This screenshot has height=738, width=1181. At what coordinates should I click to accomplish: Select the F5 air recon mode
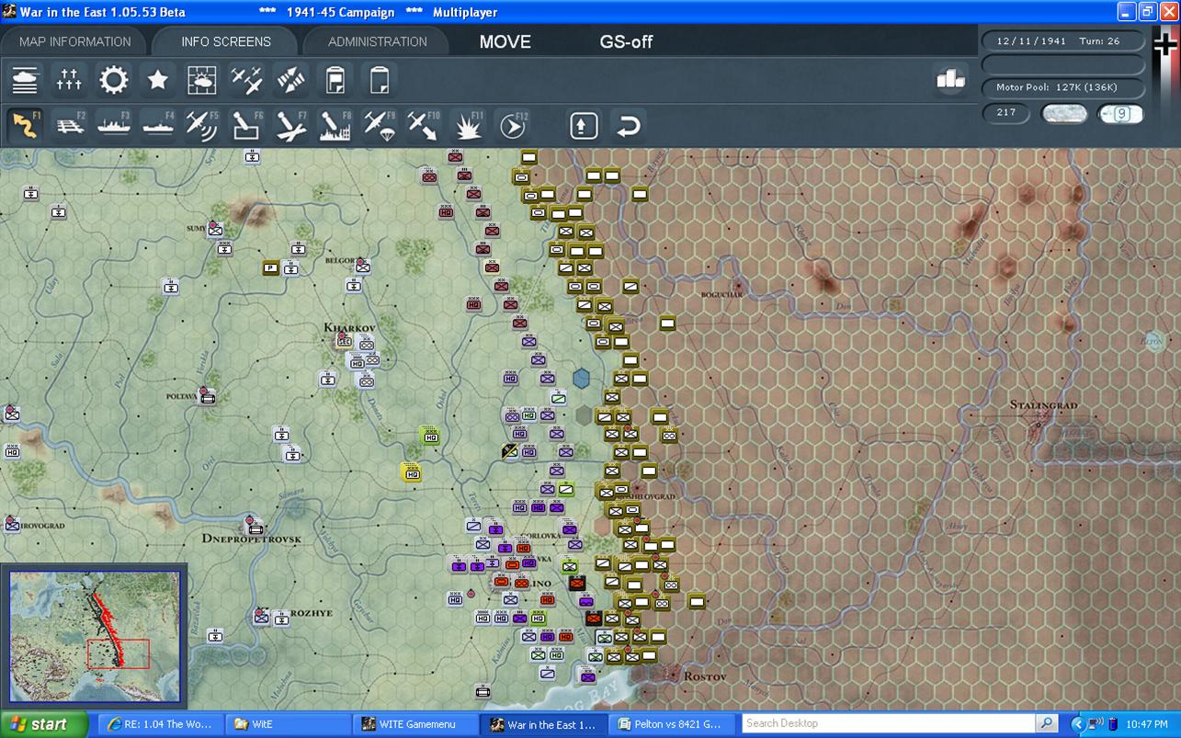click(x=202, y=125)
